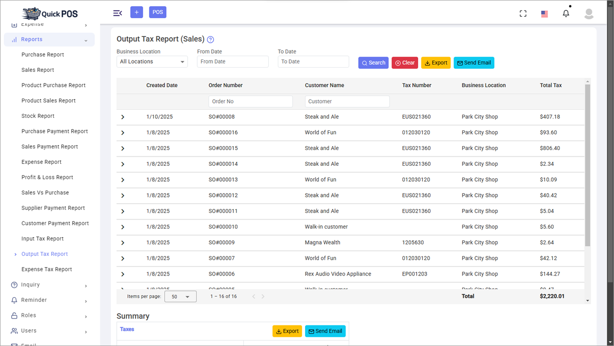The height and width of the screenshot is (346, 614).
Task: Export the Summary taxes section
Action: tap(287, 331)
